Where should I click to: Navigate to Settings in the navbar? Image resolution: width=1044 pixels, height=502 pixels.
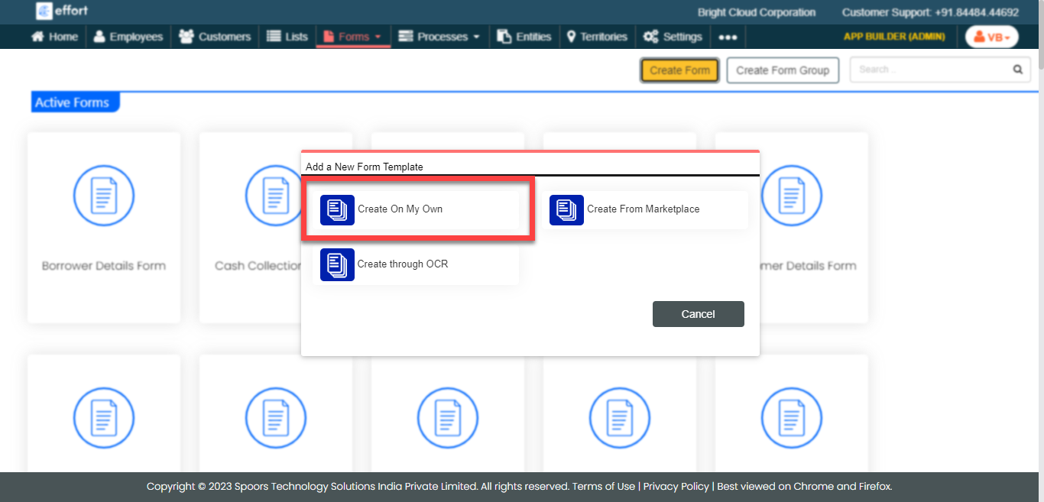[x=673, y=37]
